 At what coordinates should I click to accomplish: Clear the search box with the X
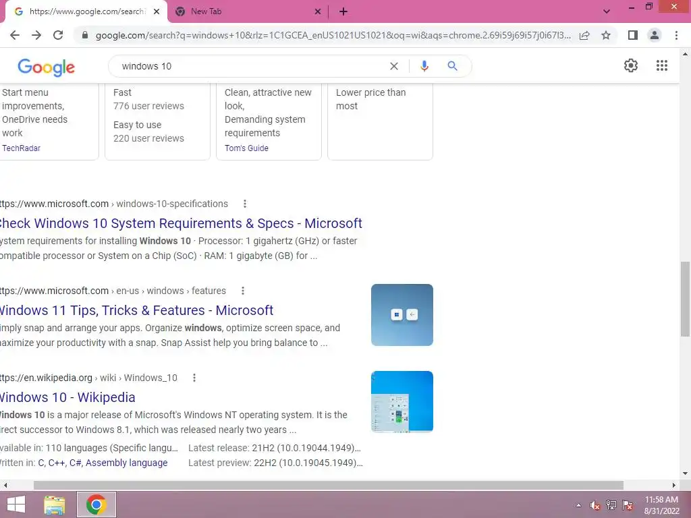coord(394,66)
